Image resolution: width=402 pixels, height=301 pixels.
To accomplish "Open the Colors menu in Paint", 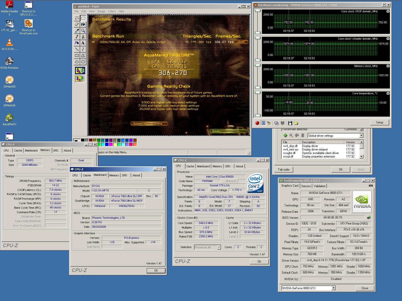I will pyautogui.click(x=112, y=11).
